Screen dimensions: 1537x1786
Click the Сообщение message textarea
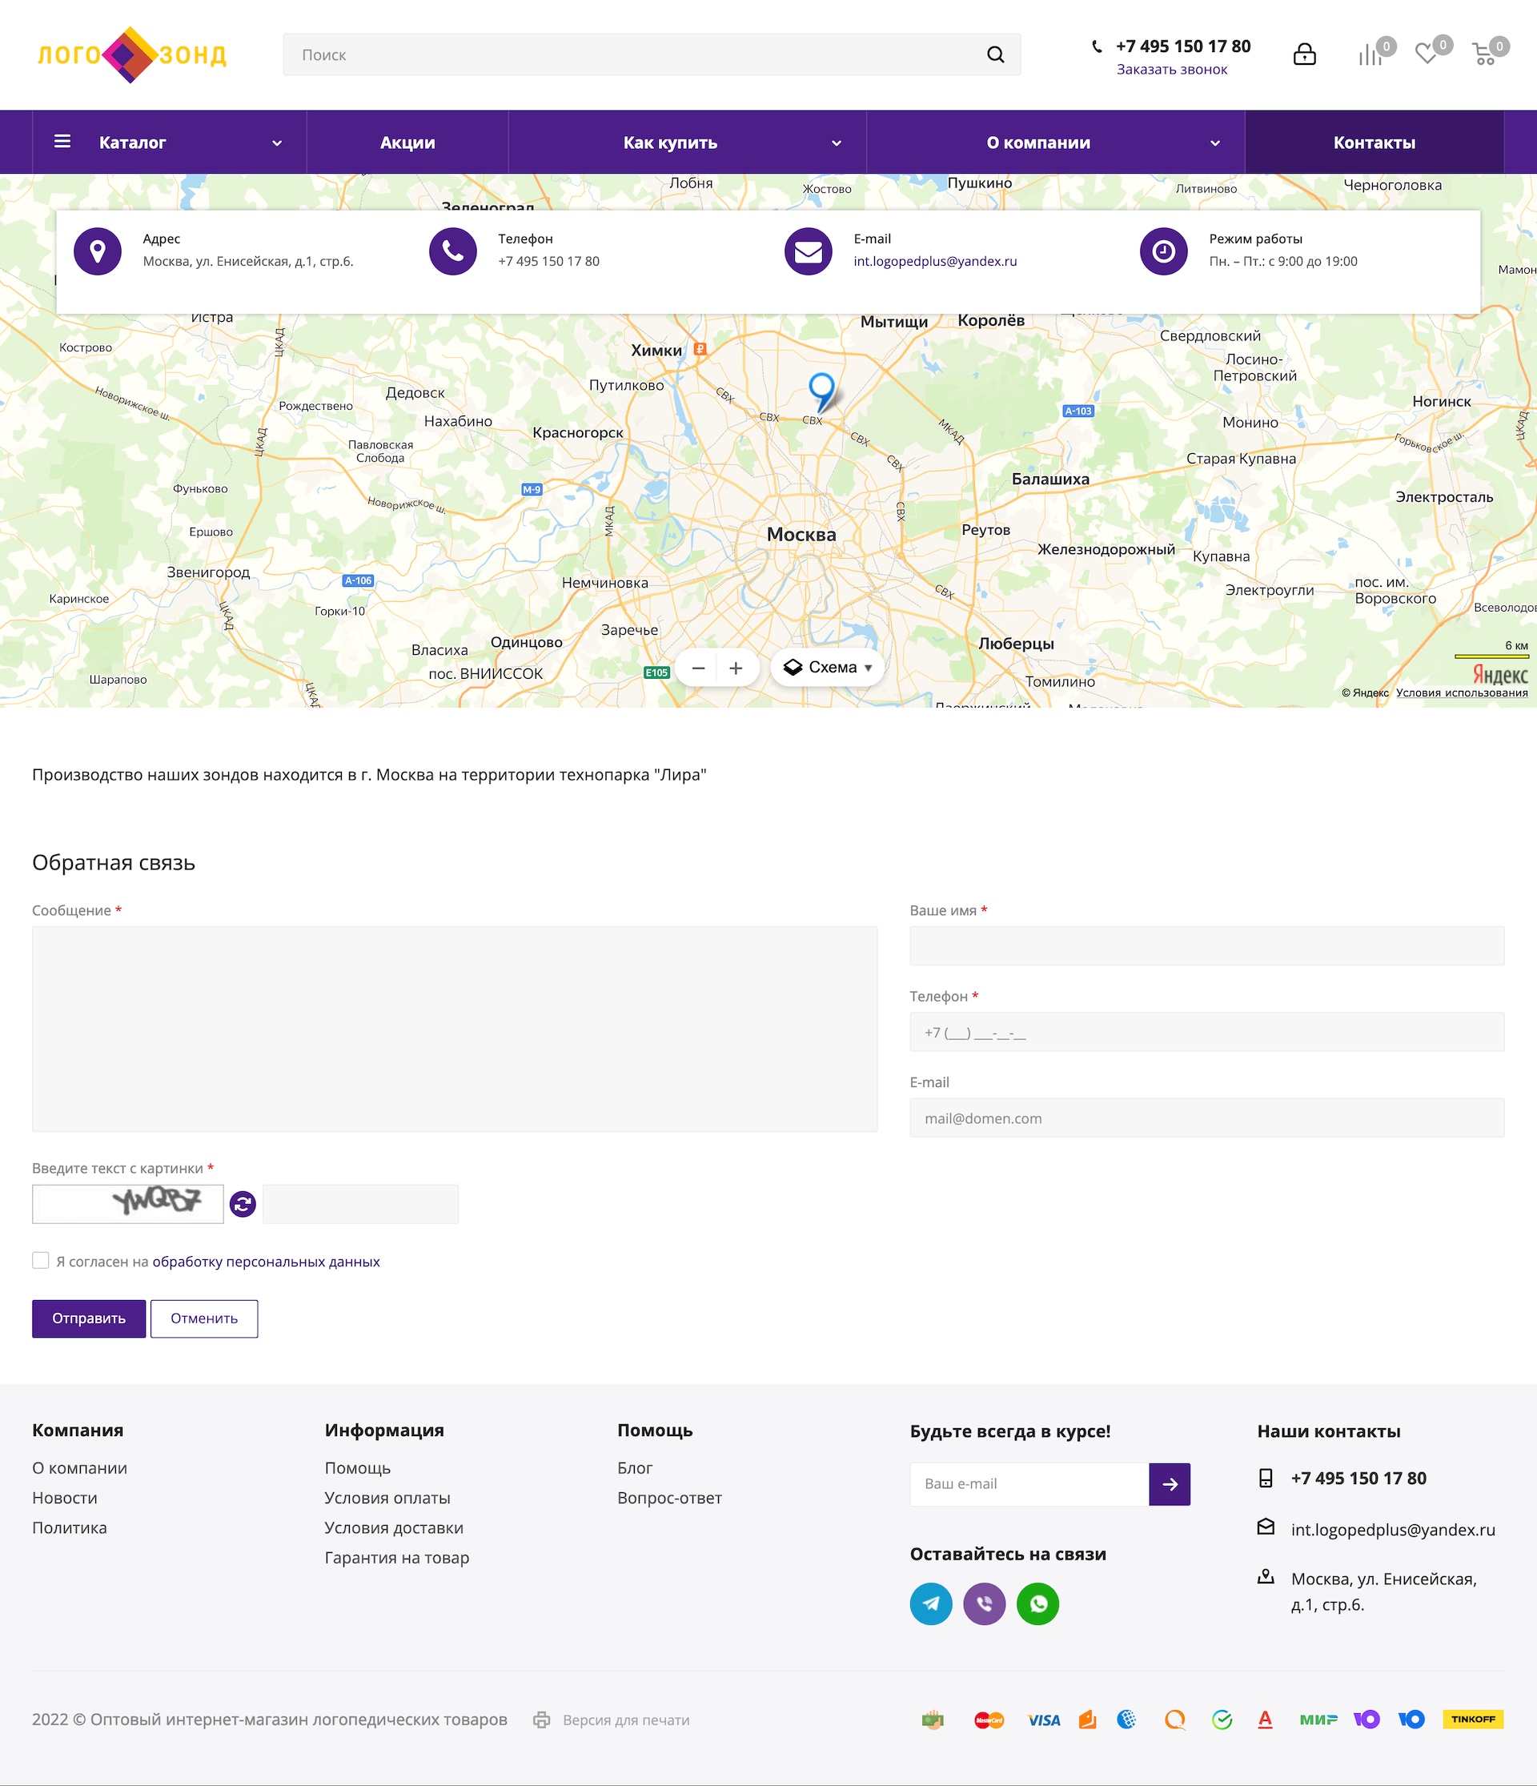tap(454, 1029)
